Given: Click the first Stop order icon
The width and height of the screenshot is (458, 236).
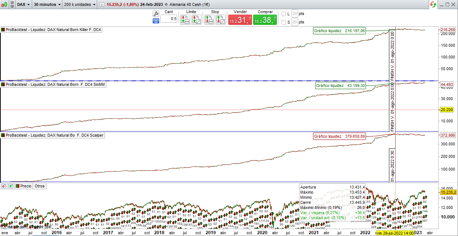Looking at the screenshot, I should (x=209, y=20).
